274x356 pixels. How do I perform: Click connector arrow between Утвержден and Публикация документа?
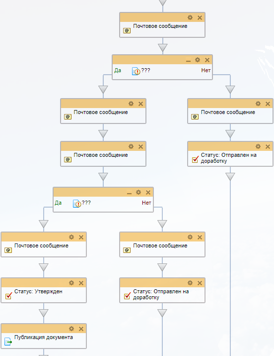click(x=44, y=313)
